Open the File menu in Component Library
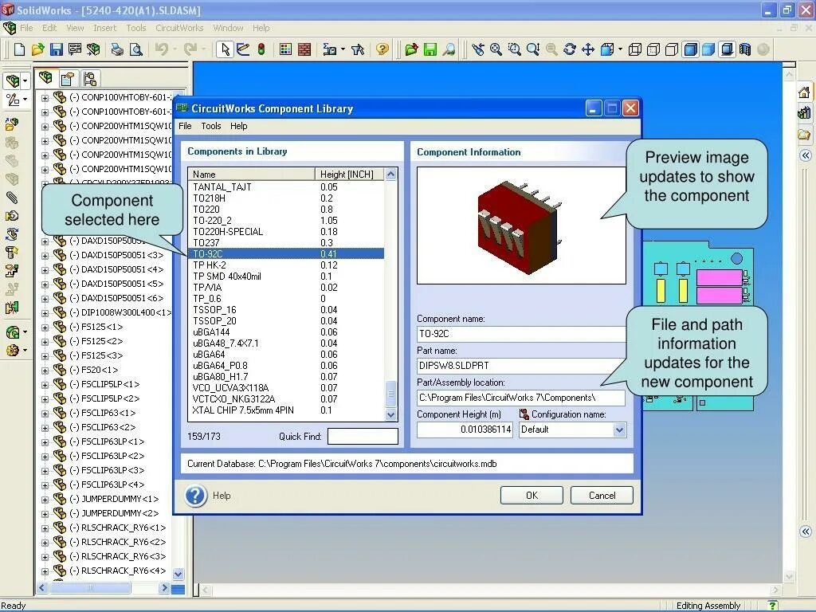Image resolution: width=816 pixels, height=612 pixels. click(x=185, y=126)
